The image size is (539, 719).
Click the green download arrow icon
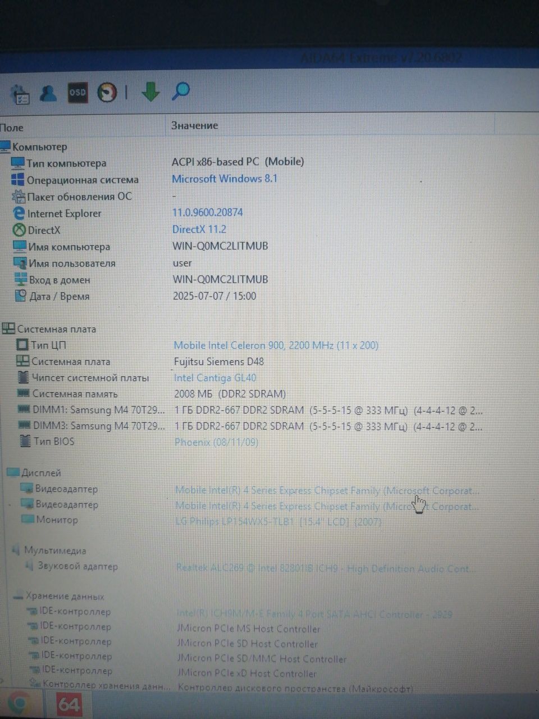[x=150, y=91]
